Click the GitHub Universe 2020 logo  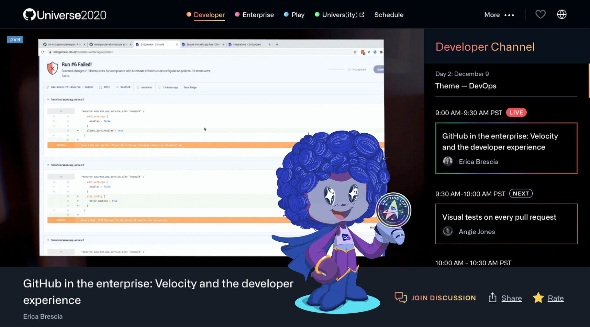tap(65, 15)
